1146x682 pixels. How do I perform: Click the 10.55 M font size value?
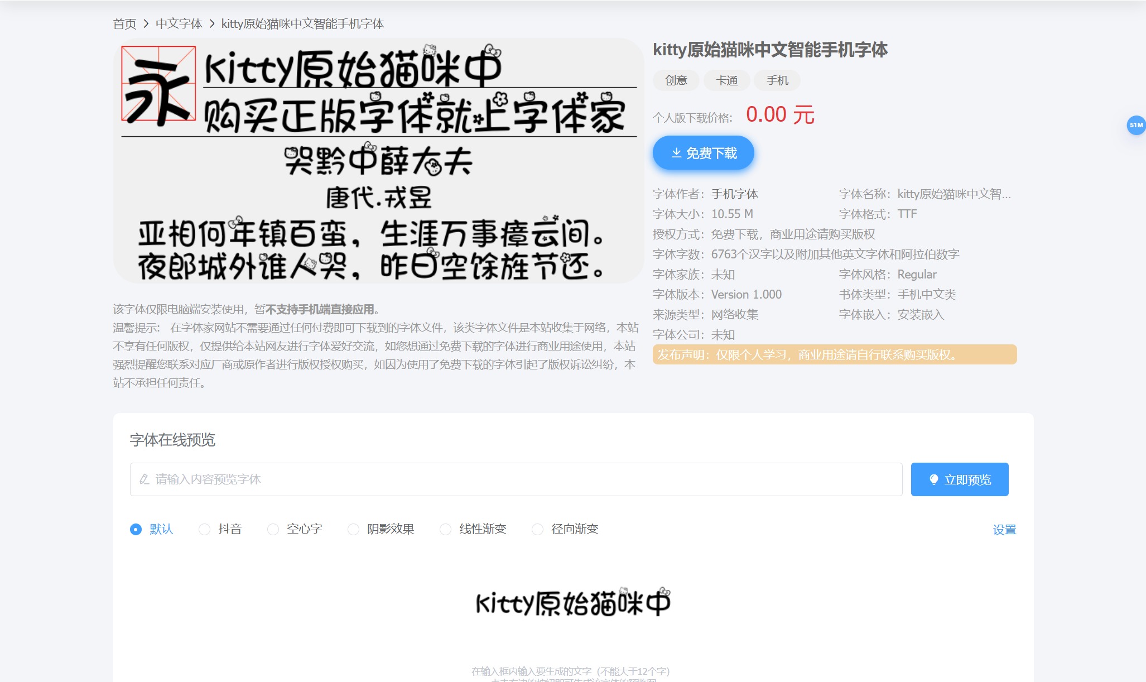coord(732,214)
